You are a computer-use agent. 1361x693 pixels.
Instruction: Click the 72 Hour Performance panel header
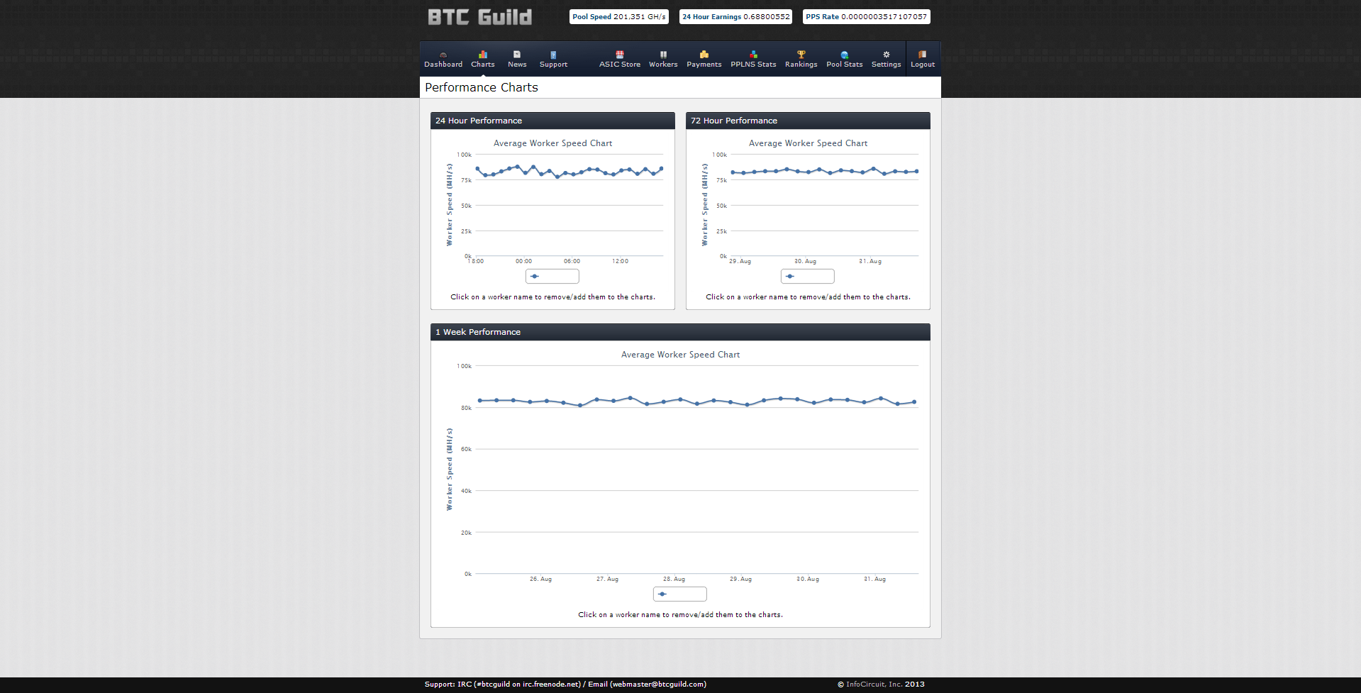(x=808, y=121)
